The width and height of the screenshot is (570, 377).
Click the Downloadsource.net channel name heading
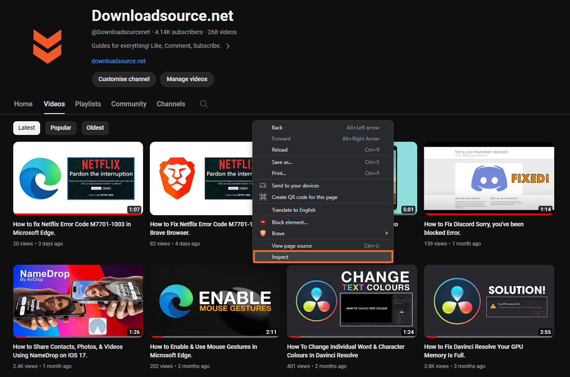click(163, 16)
